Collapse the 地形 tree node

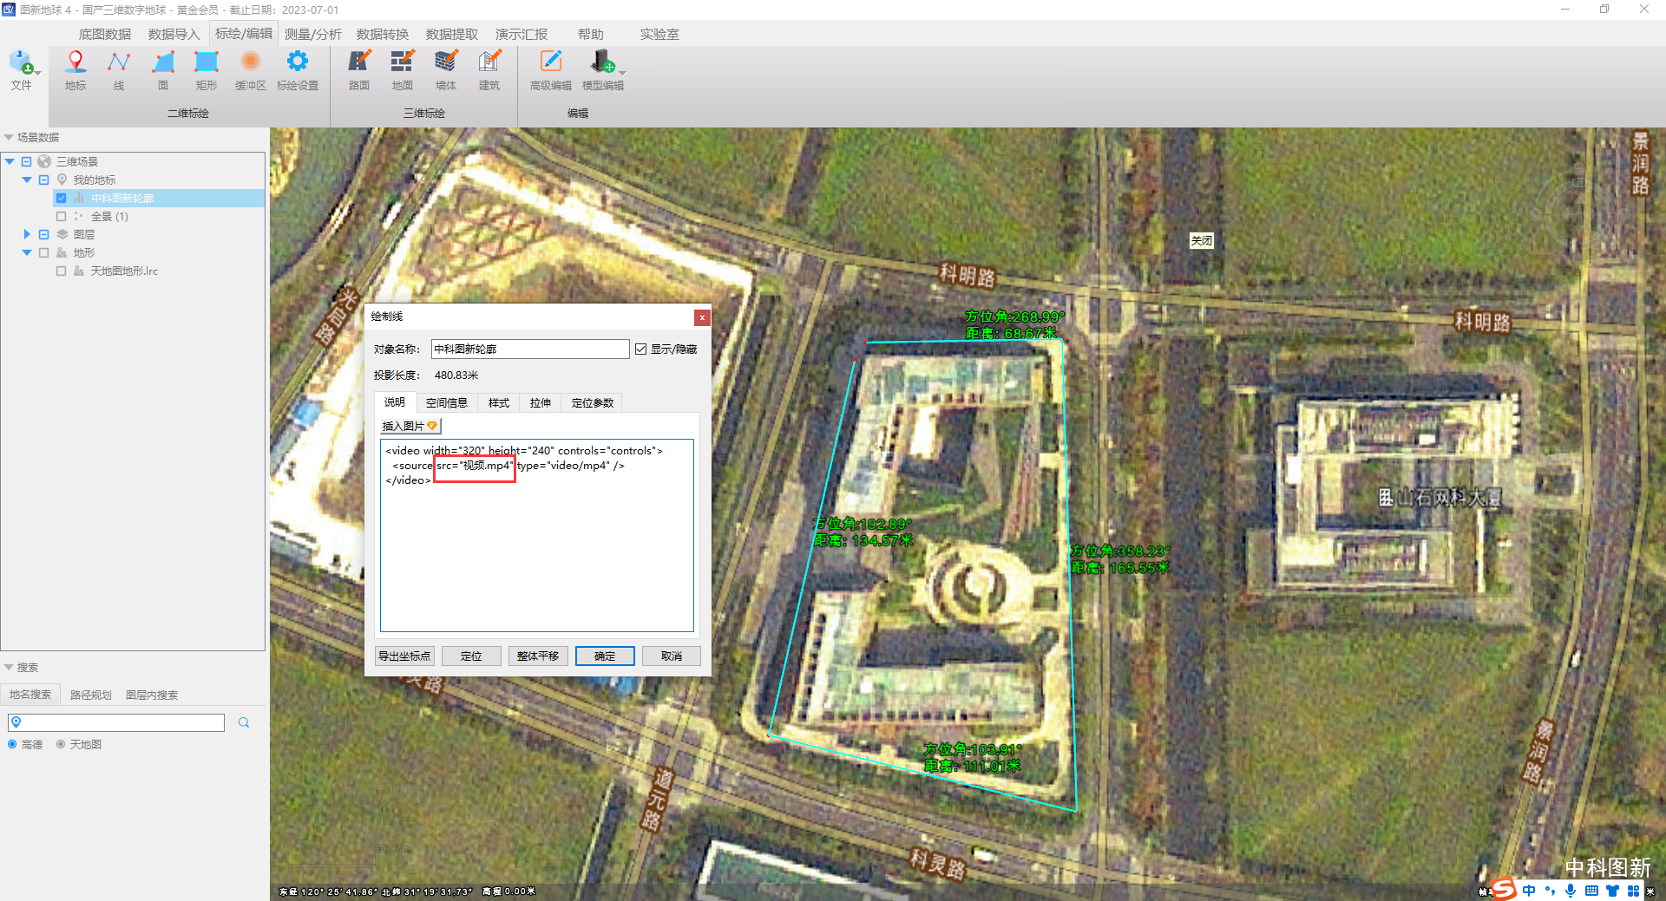(27, 252)
